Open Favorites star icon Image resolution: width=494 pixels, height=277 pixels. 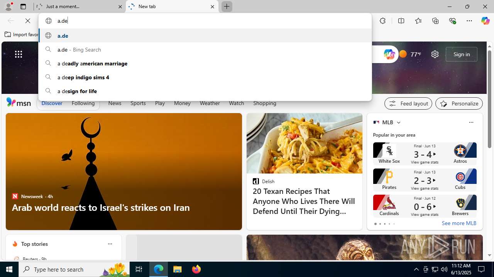click(418, 21)
